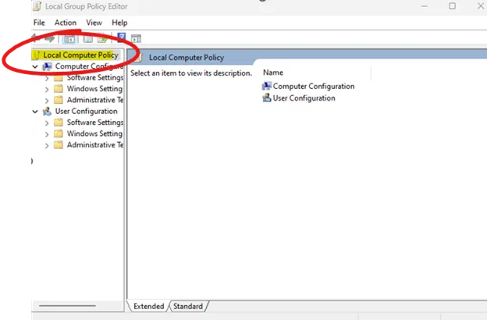Open Help via the blue question mark icon
Viewport: 487px width, 320px height.
click(x=122, y=38)
